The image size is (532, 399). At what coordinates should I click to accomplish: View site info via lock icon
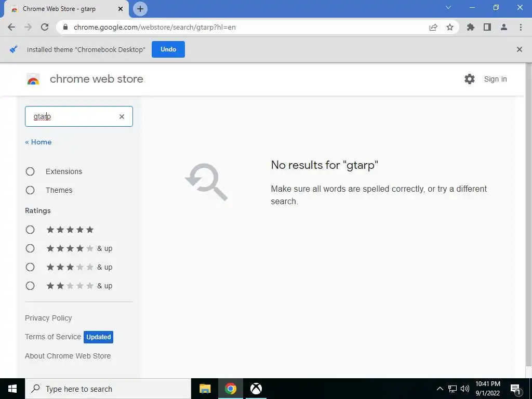tap(65, 27)
